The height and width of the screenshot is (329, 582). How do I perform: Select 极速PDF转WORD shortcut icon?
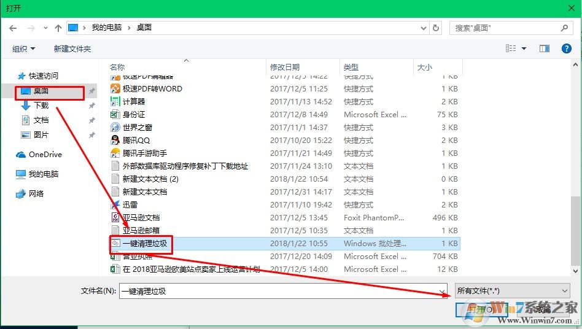115,88
